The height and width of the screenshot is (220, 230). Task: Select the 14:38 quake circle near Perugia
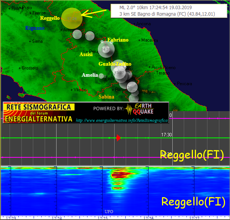coord(106,49)
